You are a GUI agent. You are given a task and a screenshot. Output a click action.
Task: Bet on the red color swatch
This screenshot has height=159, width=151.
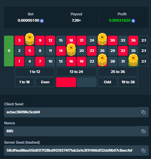[x=66, y=82]
